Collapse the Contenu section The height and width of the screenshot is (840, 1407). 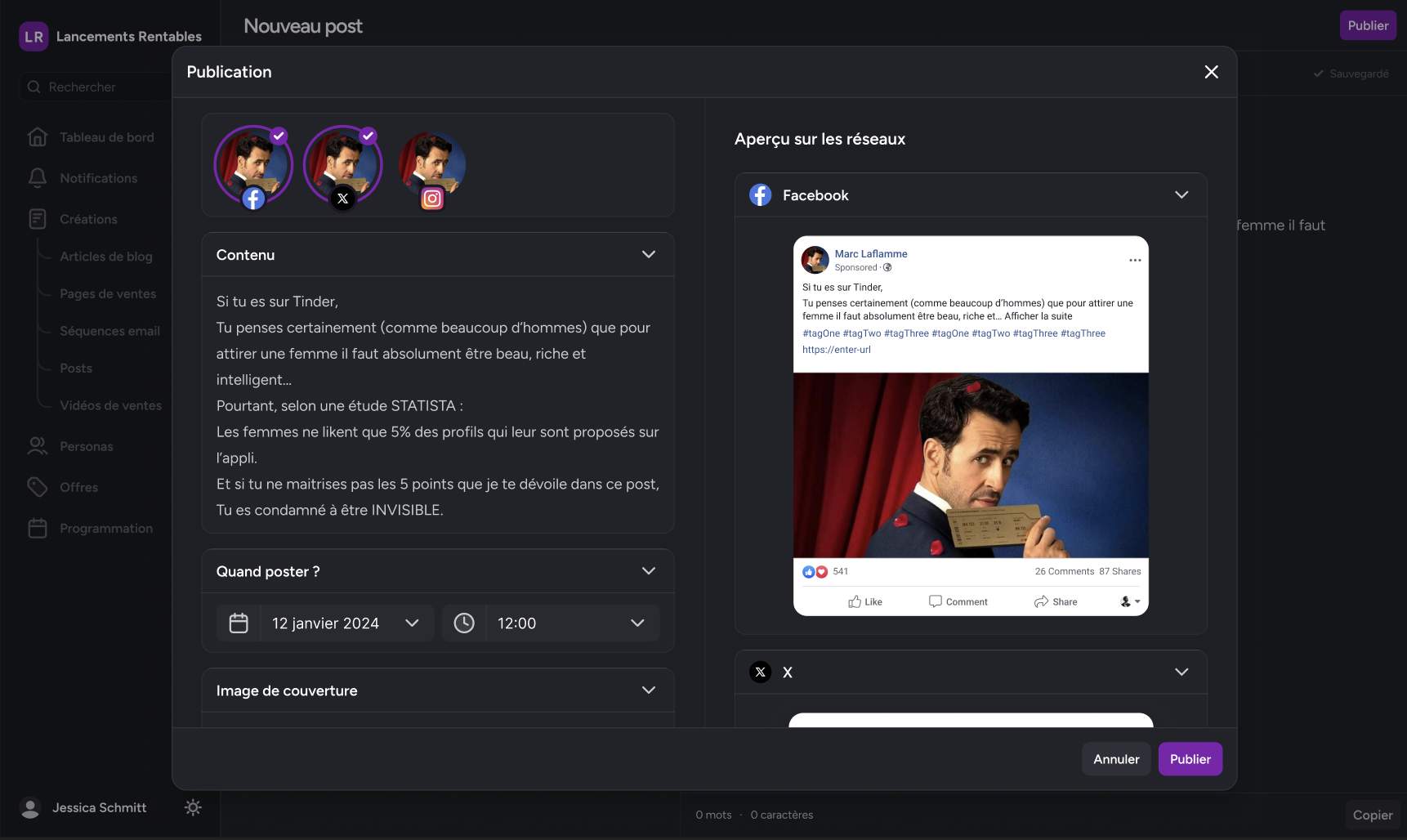coord(648,255)
